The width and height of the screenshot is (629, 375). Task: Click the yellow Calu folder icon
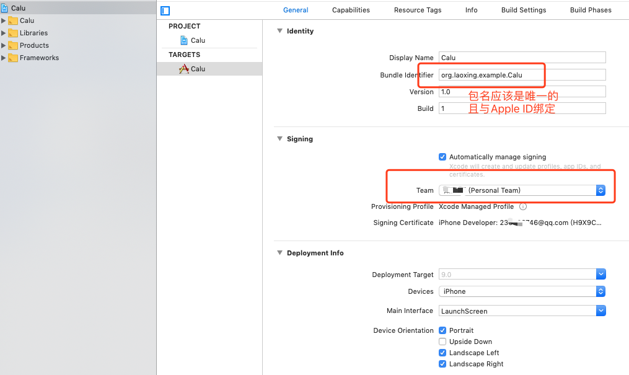pyautogui.click(x=13, y=21)
